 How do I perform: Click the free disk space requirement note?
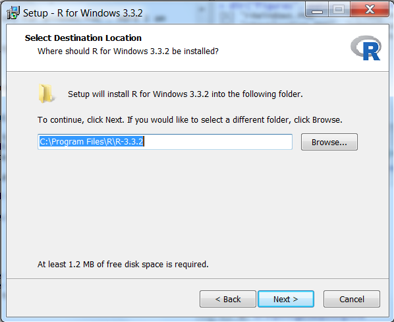123,265
